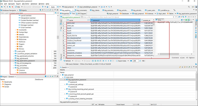Collapse all in Database Navigator minus icon
198x106 pixels.
coord(48,10)
